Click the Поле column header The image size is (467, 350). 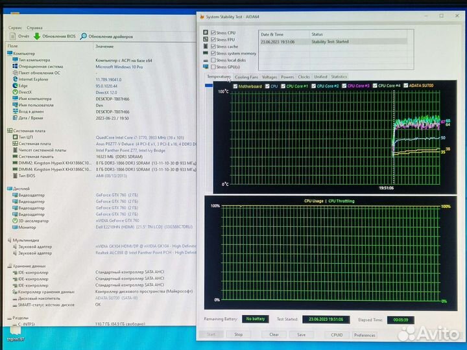coord(12,46)
